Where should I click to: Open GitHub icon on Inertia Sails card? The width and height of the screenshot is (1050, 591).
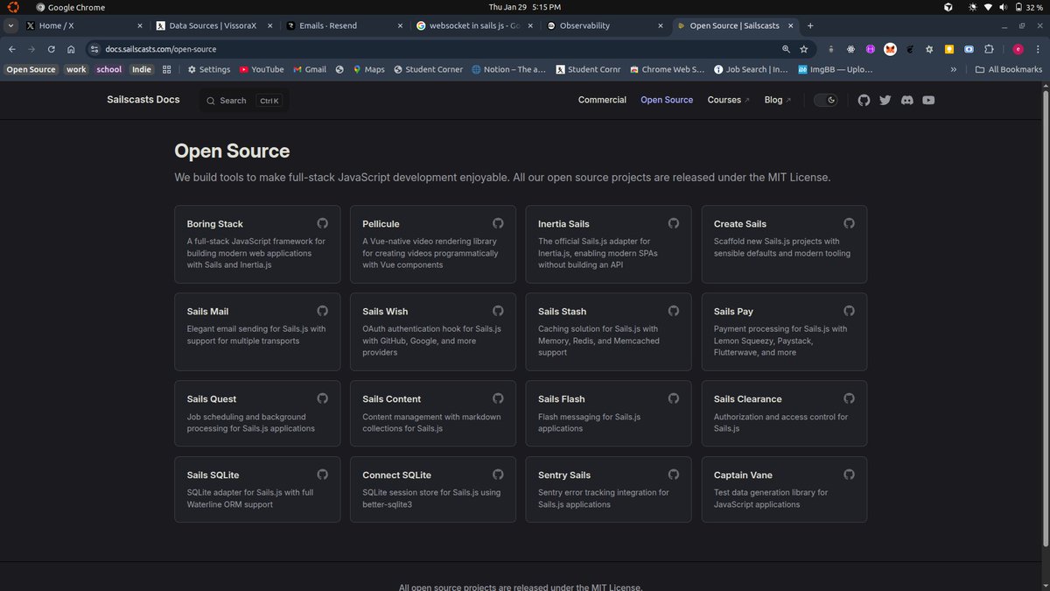pyautogui.click(x=674, y=223)
